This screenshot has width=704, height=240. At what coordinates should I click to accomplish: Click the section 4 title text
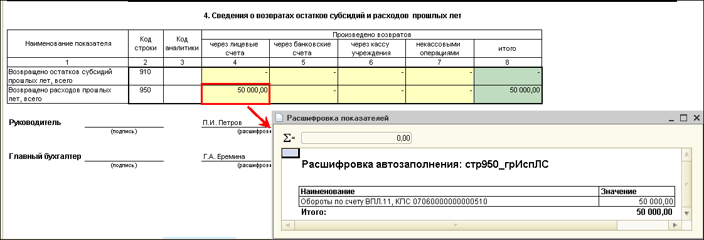(333, 16)
